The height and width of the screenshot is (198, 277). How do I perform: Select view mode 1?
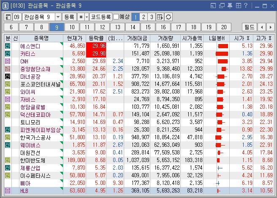click(x=136, y=17)
